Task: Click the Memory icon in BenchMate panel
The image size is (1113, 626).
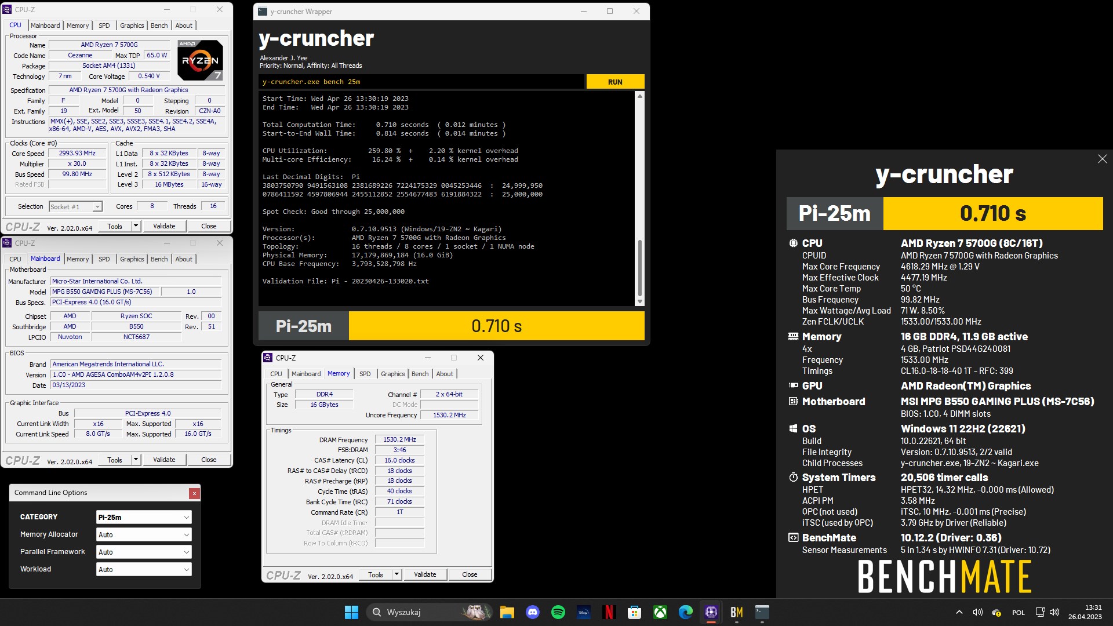Action: [793, 336]
